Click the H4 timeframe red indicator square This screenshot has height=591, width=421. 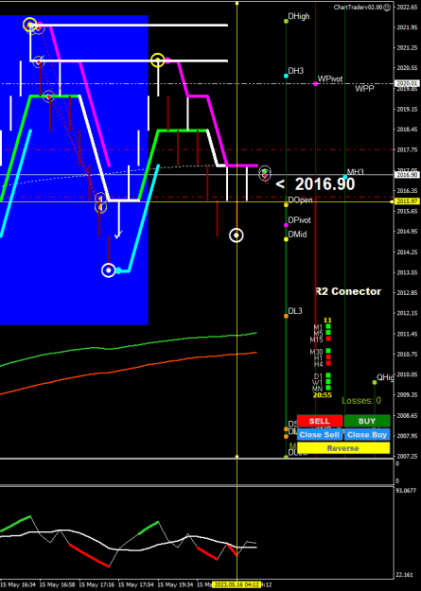pos(328,363)
